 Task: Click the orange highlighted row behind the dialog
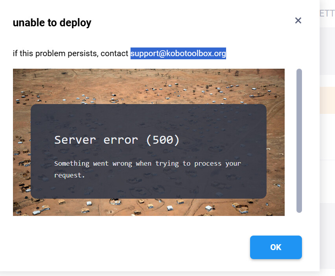tap(327, 101)
